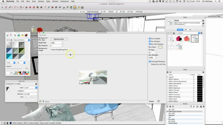The image size is (223, 125).
Task: Toggle Sun Shadow checkbox
Action: click(x=150, y=41)
